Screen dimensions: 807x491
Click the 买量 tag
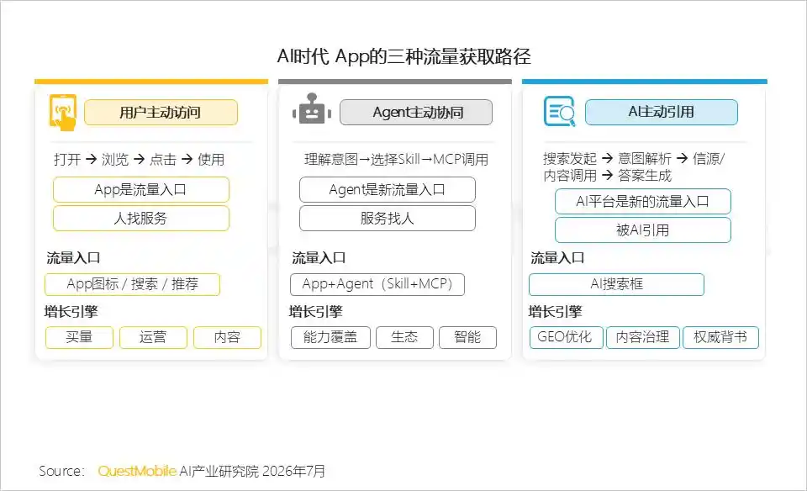point(79,337)
